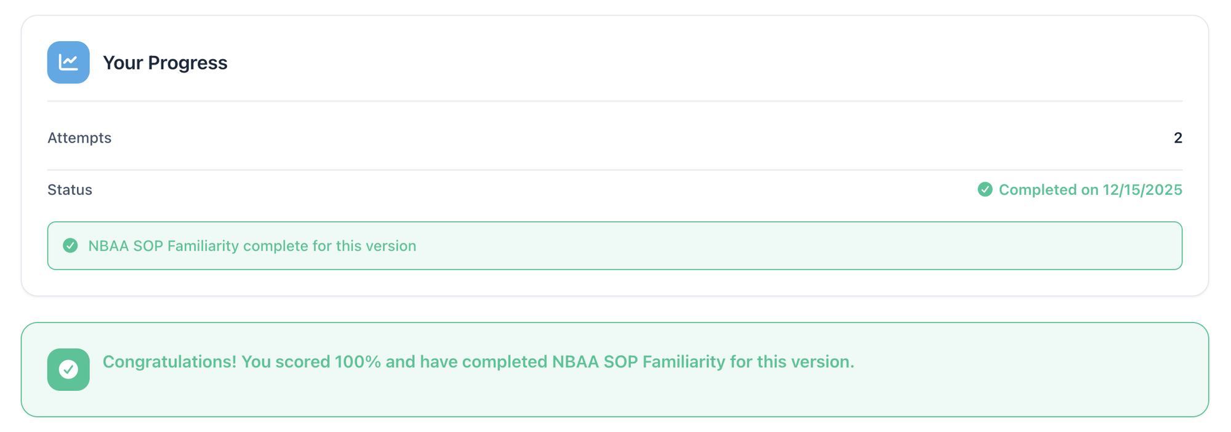
Task: Click the "Status" row label
Action: coord(70,190)
